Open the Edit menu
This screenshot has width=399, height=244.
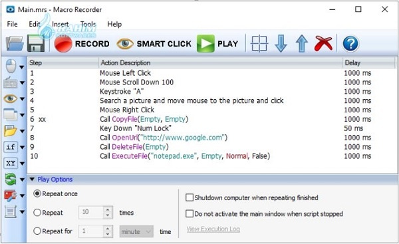(35, 24)
